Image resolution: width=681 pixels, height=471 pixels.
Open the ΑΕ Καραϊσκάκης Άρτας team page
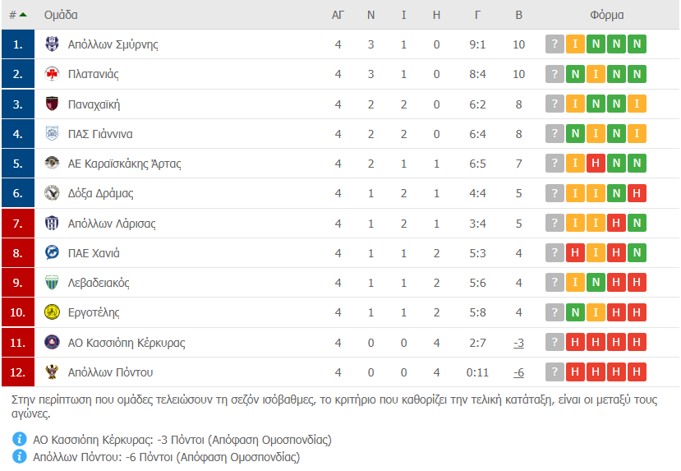[x=124, y=164]
